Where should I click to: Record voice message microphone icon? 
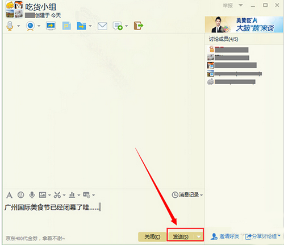coord(32,195)
